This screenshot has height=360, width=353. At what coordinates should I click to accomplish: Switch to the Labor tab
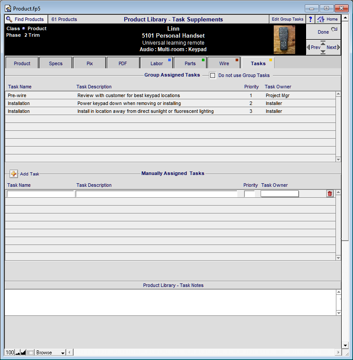(156, 63)
